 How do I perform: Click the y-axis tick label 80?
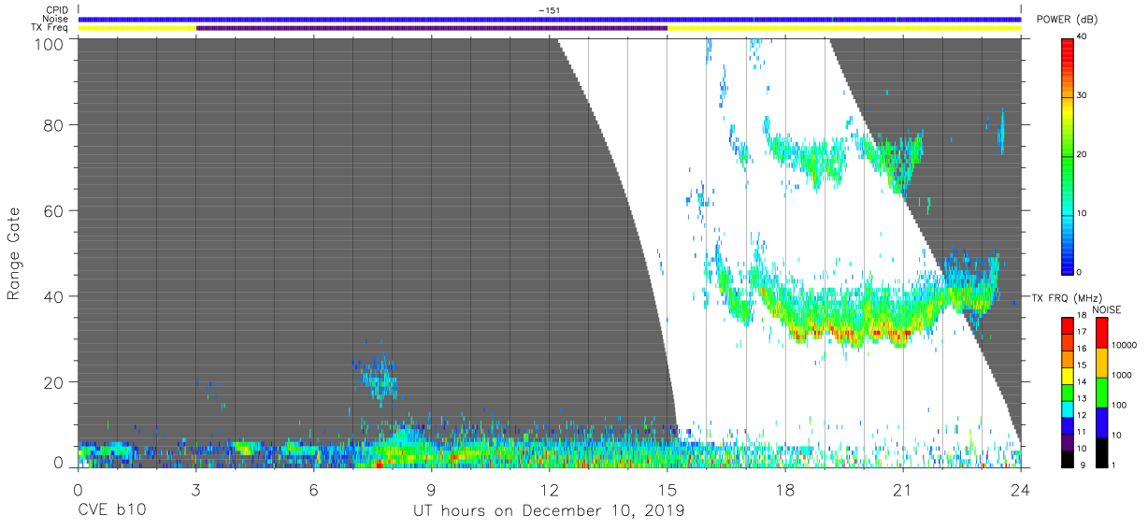[54, 124]
